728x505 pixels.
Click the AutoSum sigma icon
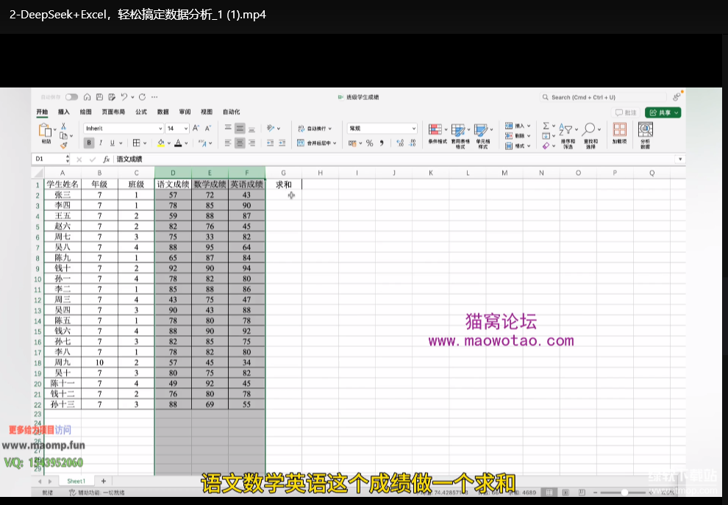(x=546, y=126)
